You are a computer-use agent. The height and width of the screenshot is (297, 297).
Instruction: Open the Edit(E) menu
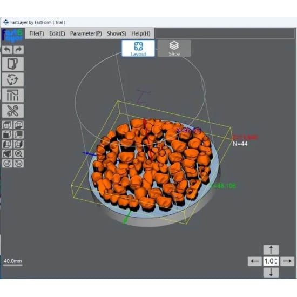[x=57, y=33]
